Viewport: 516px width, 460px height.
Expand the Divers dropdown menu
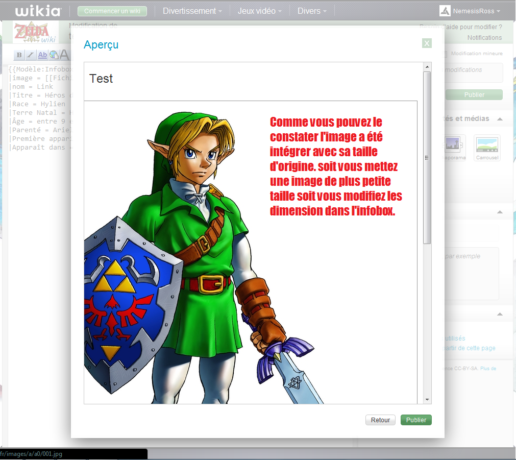click(x=312, y=11)
